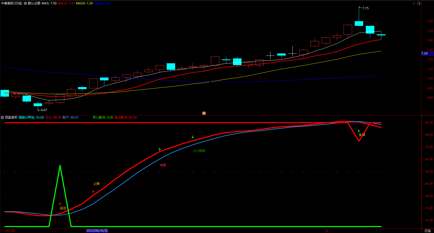
Task: Select the MA5: 7.50 indicator label
Action: tap(49, 3)
